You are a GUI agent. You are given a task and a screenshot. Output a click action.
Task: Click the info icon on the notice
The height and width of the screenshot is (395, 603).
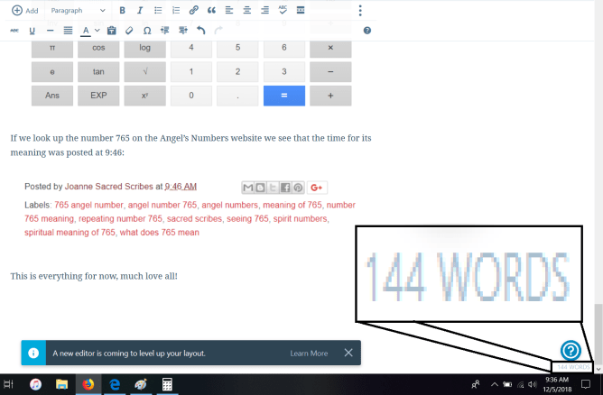tap(33, 353)
